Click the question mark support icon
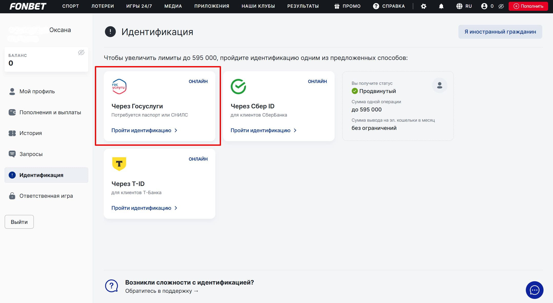Image resolution: width=553 pixels, height=303 pixels. pyautogui.click(x=112, y=286)
